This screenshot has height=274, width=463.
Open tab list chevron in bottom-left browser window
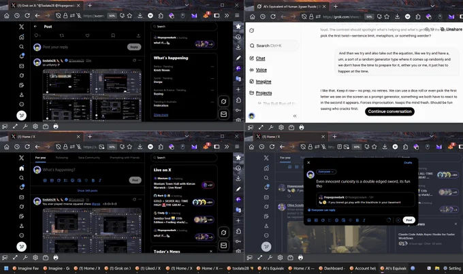187,136
